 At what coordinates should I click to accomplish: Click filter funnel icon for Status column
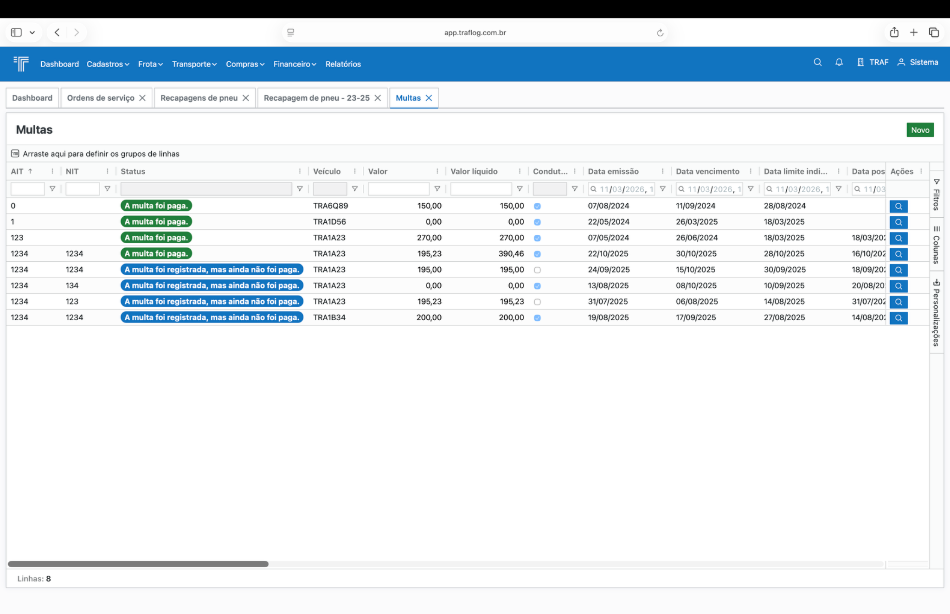click(300, 189)
